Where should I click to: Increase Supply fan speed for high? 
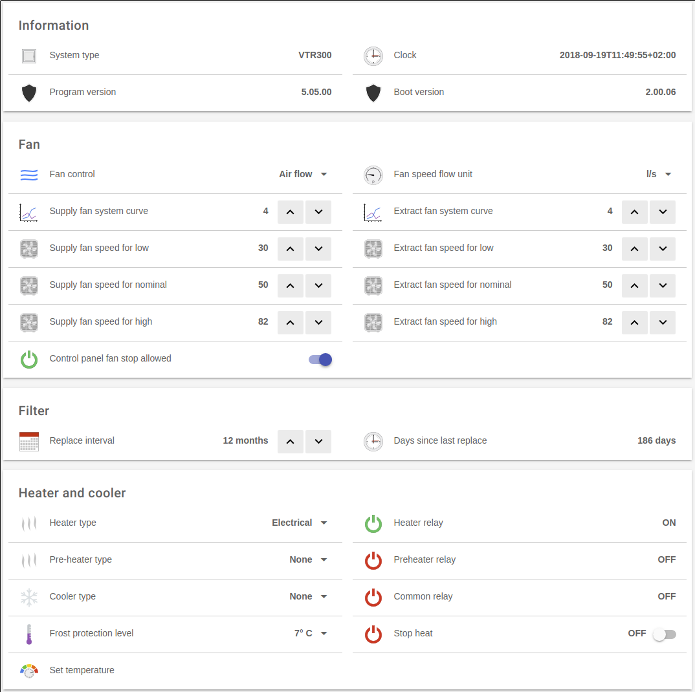[x=291, y=322]
